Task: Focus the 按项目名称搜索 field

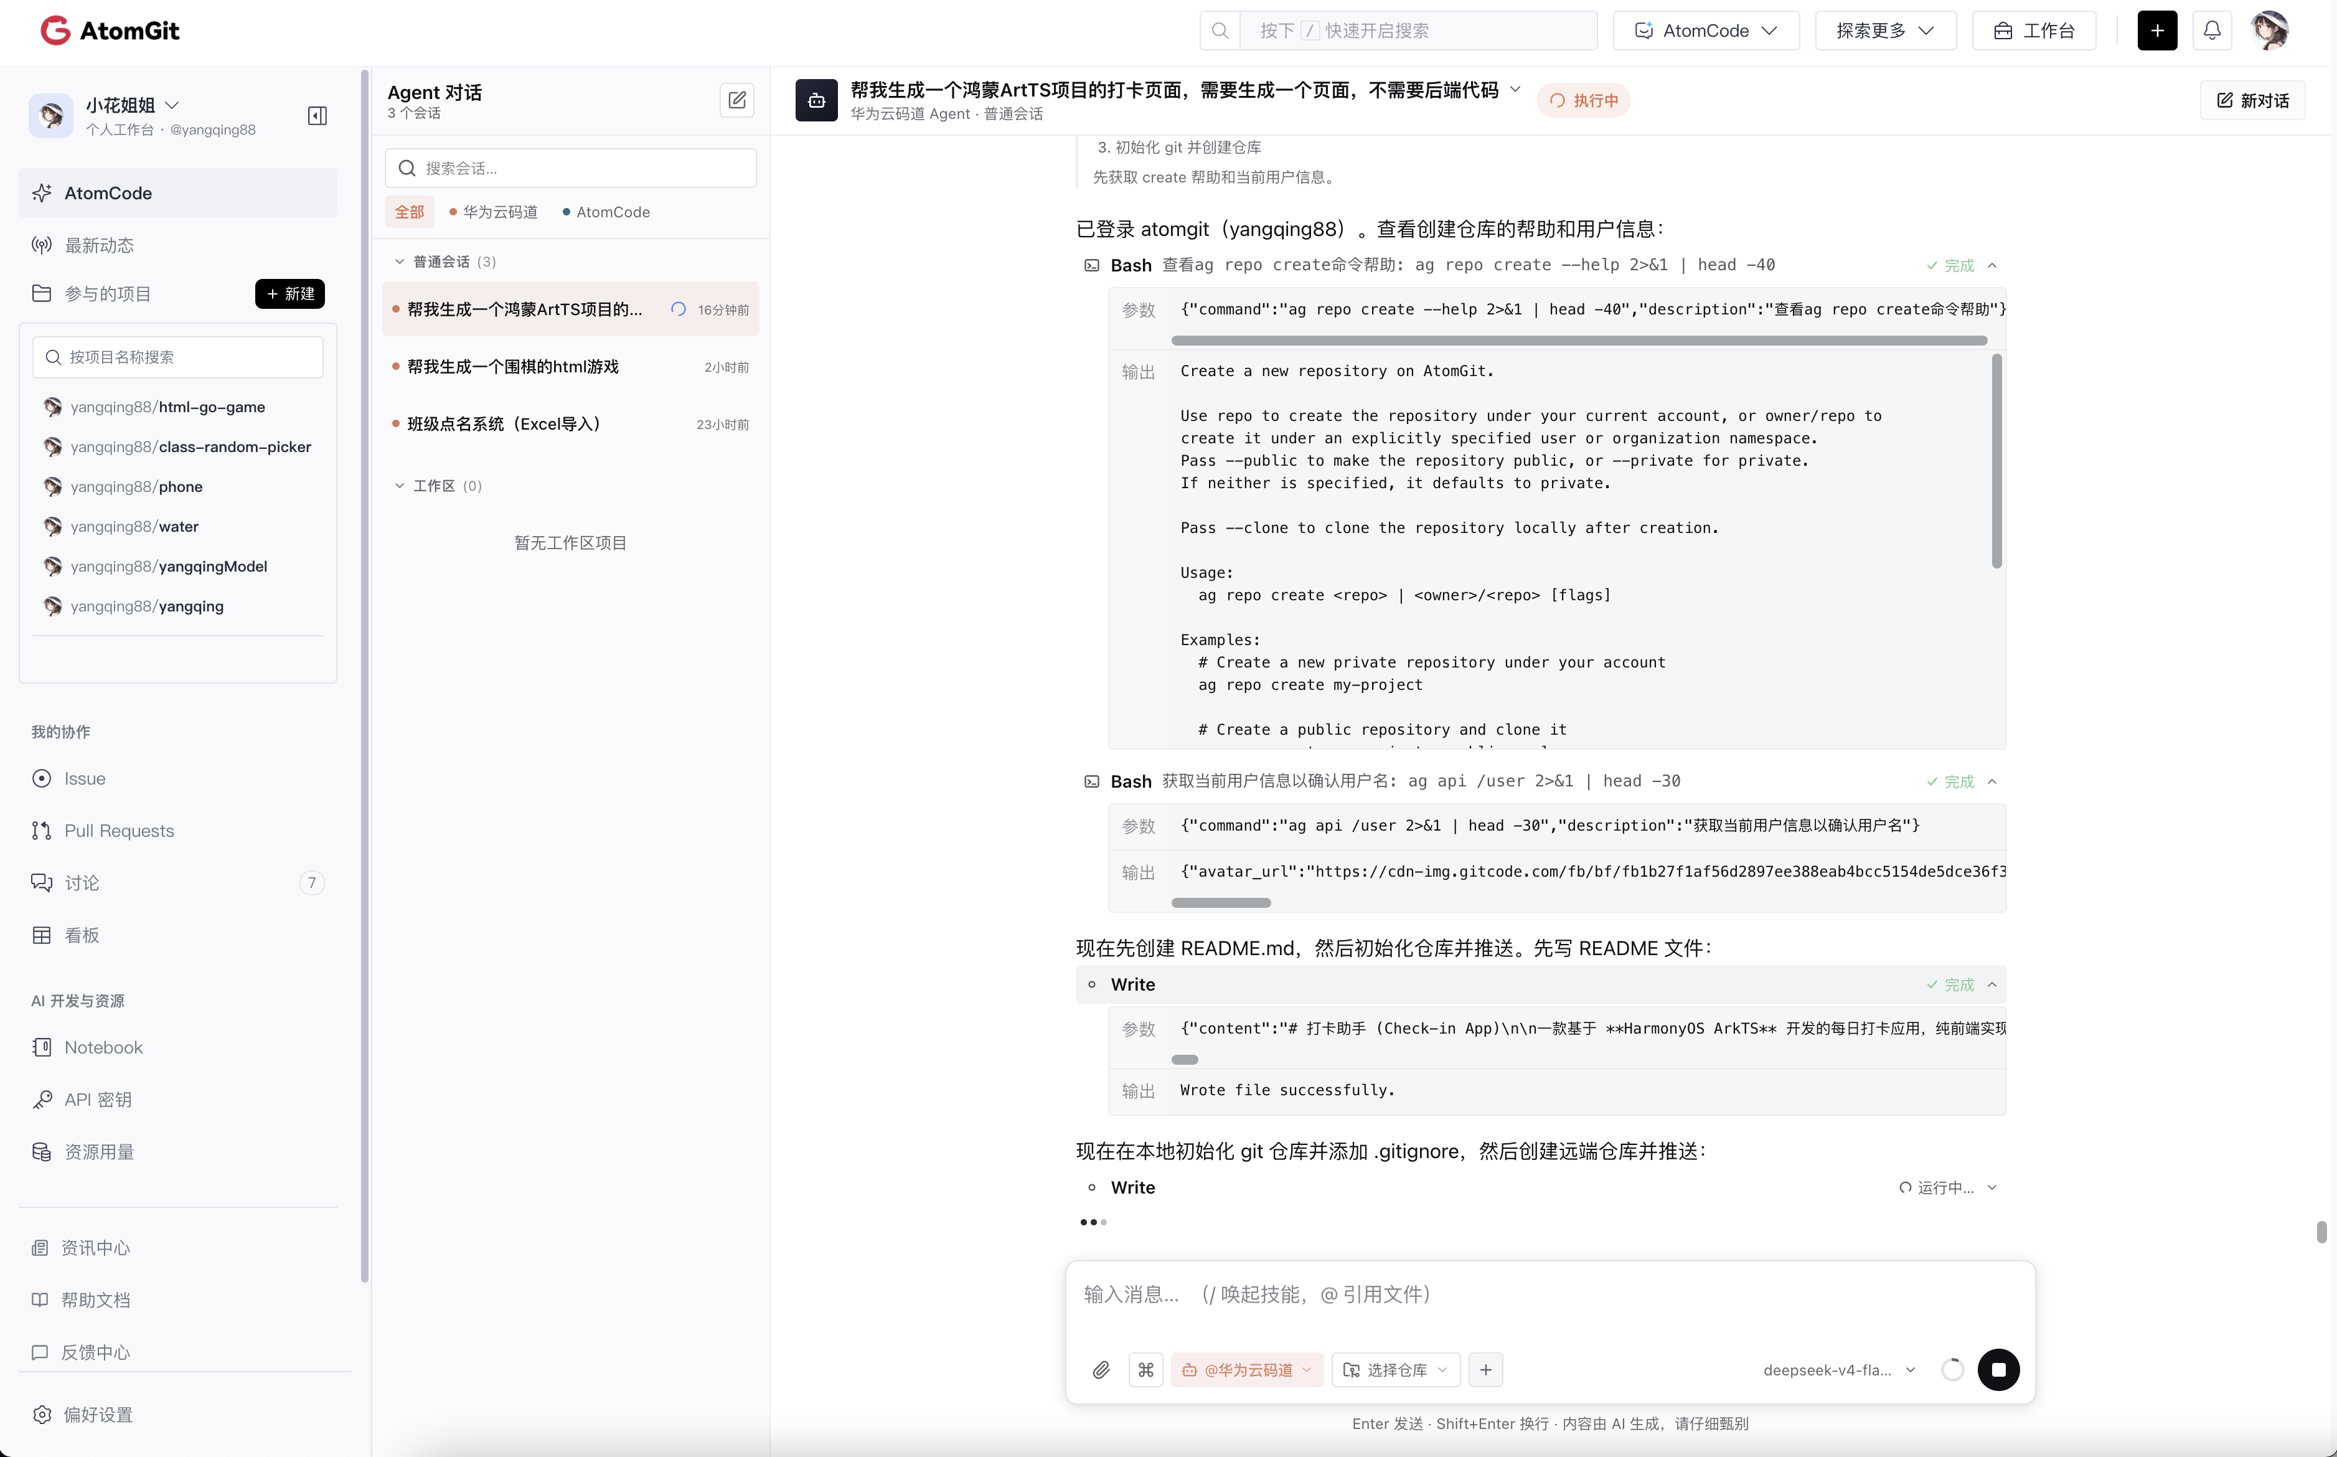Action: coord(178,357)
